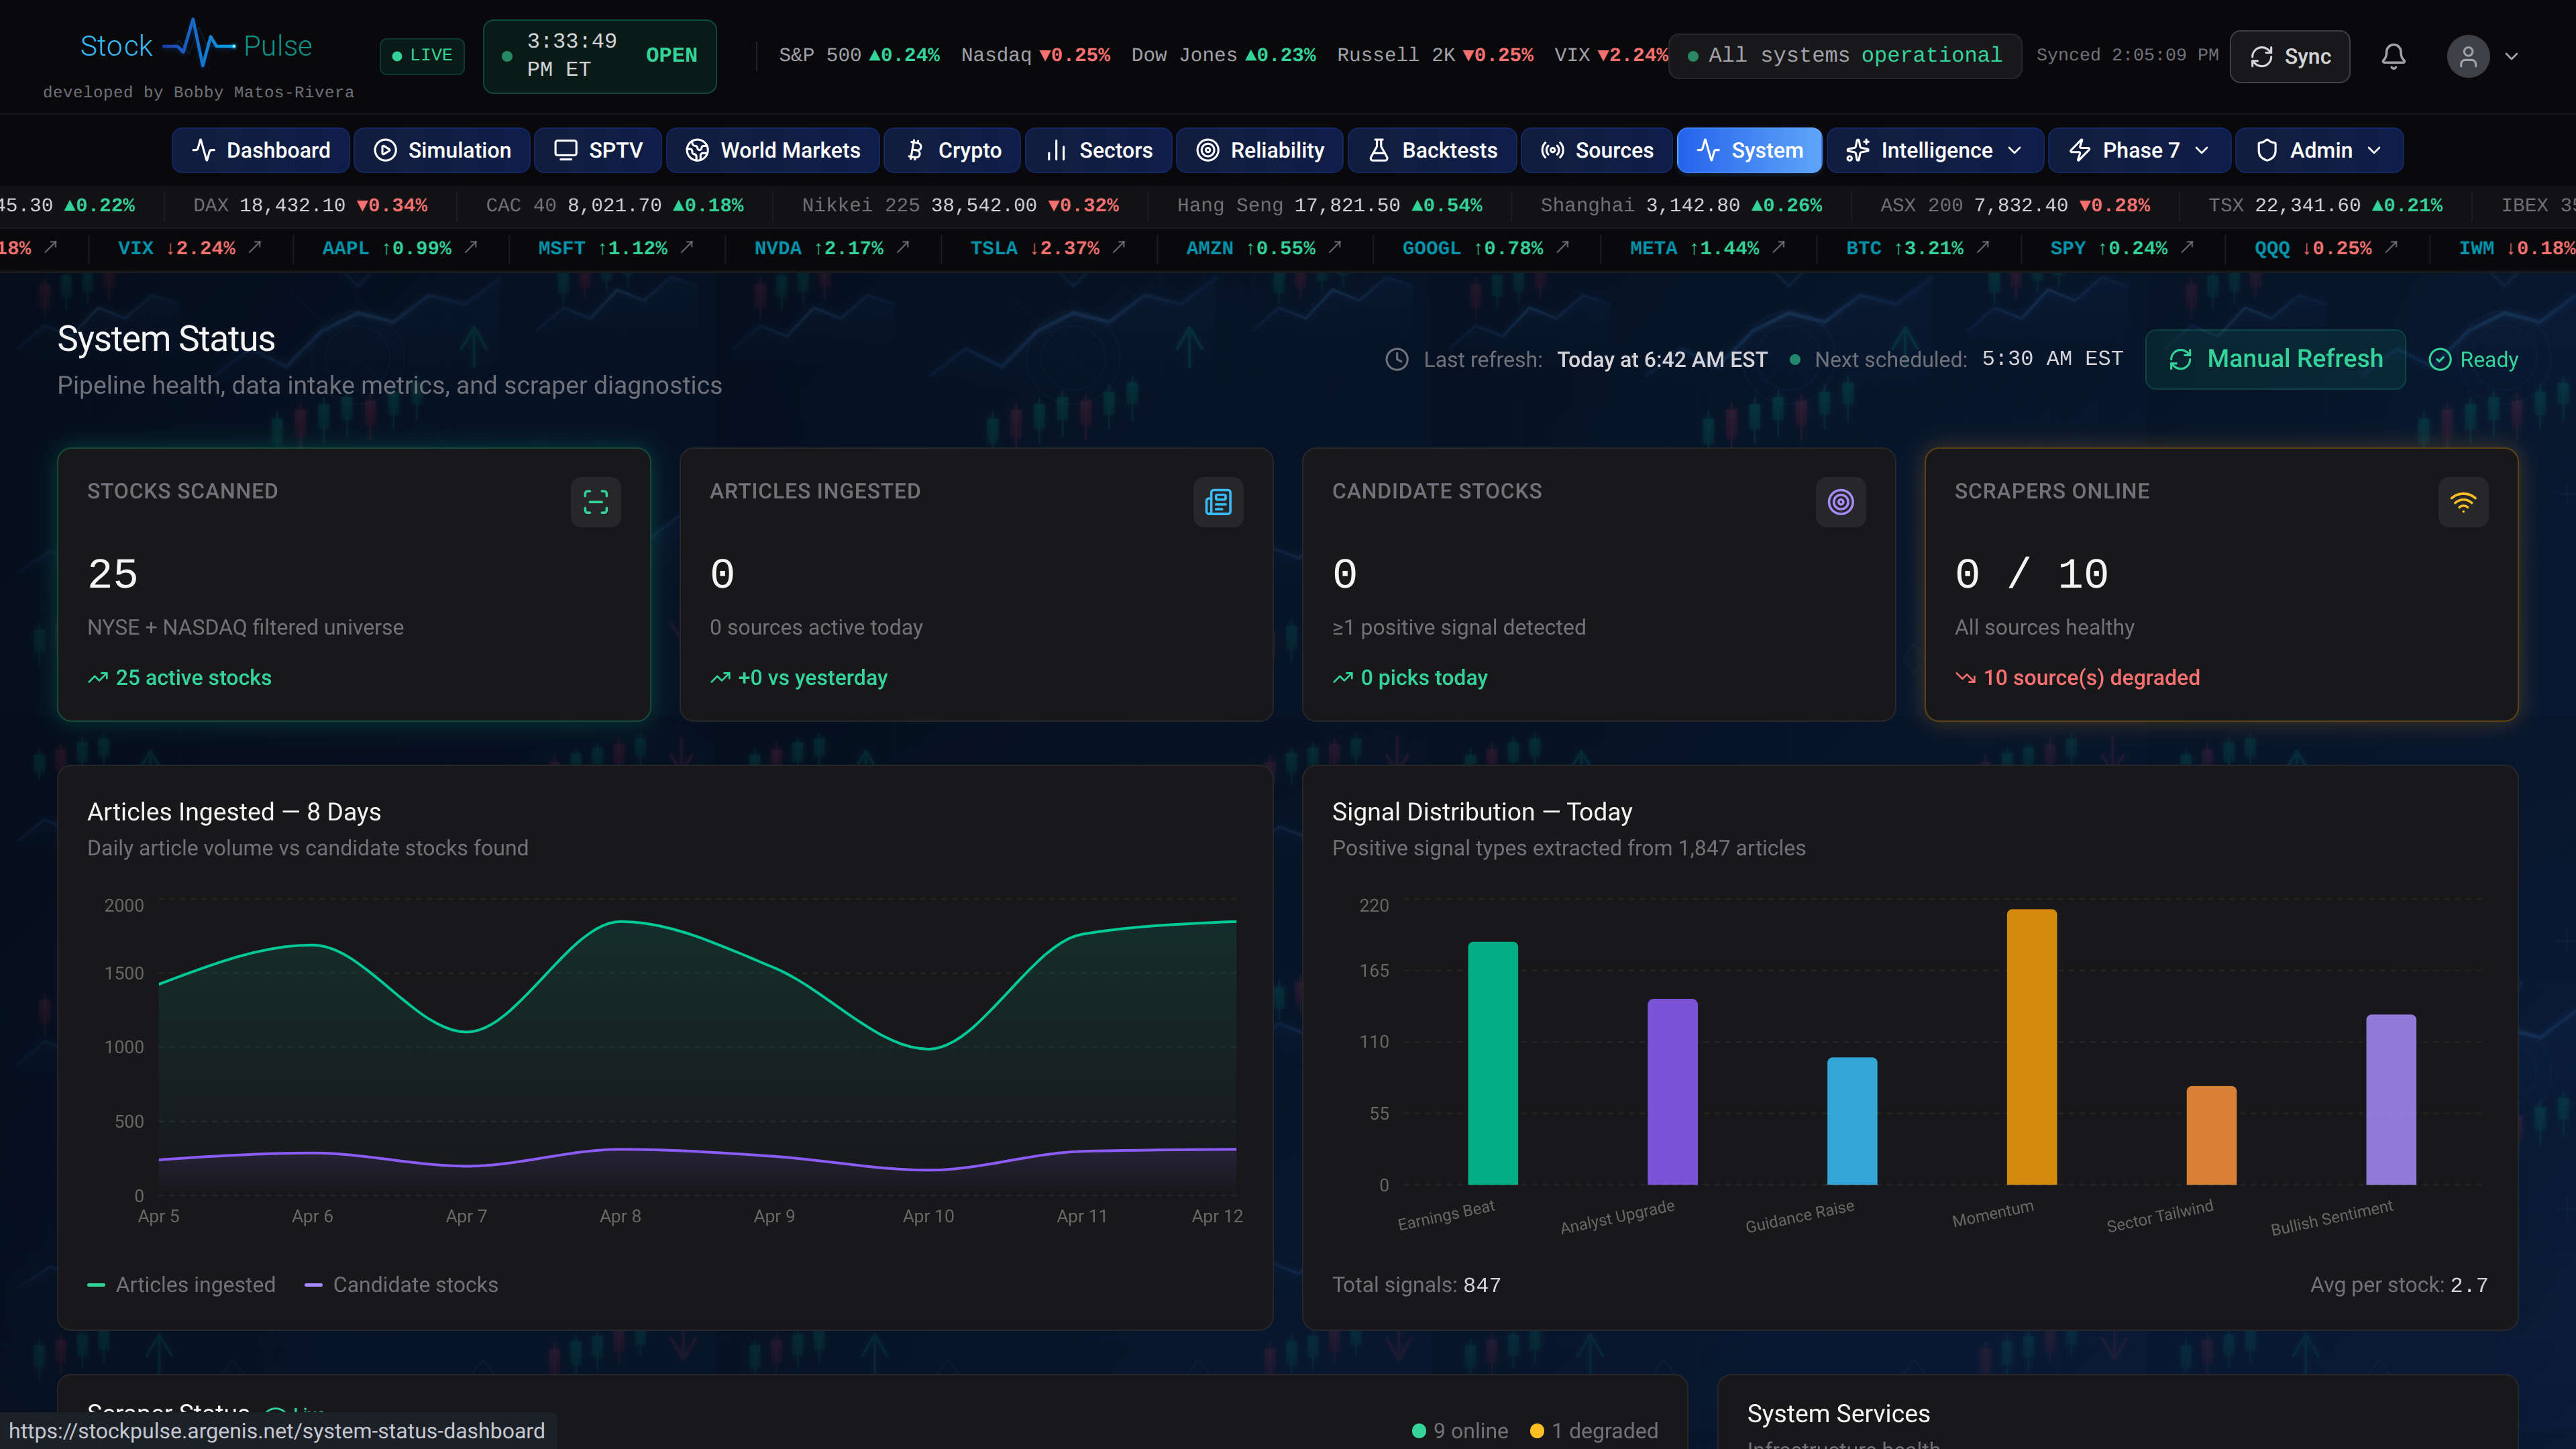This screenshot has height=1449, width=2576.
Task: Open the Crypto tab
Action: (952, 150)
